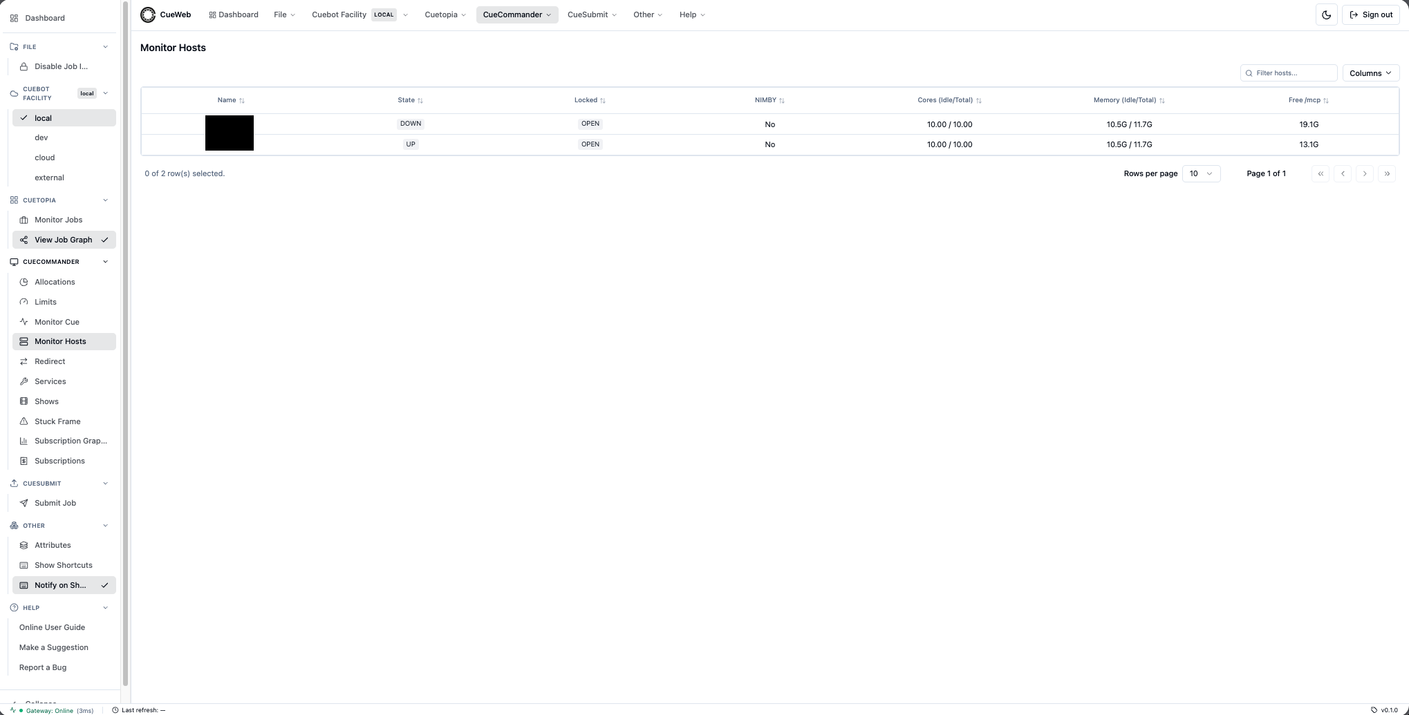
Task: Go to next page button
Action: pyautogui.click(x=1365, y=173)
